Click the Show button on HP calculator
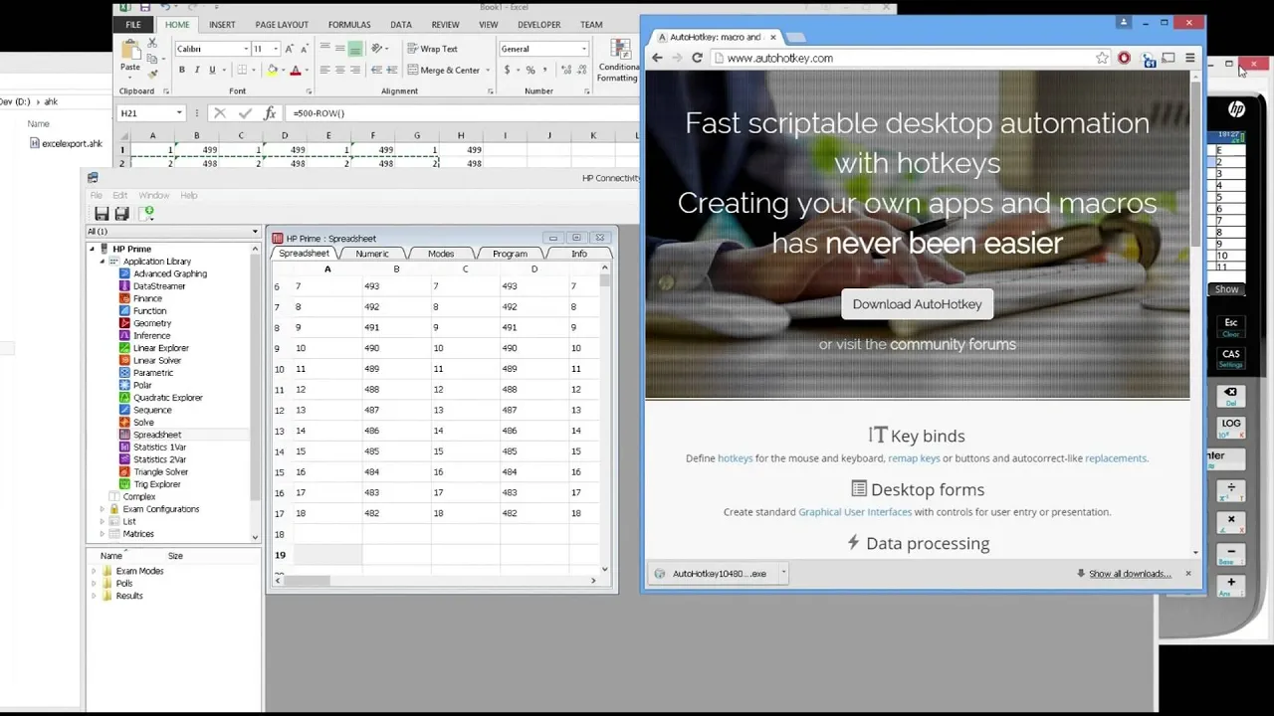 pyautogui.click(x=1226, y=289)
